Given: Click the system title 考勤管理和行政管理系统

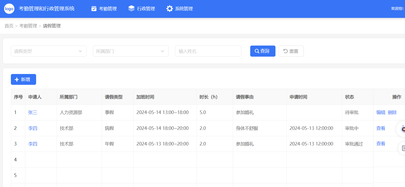Looking at the screenshot, I should [x=46, y=9].
